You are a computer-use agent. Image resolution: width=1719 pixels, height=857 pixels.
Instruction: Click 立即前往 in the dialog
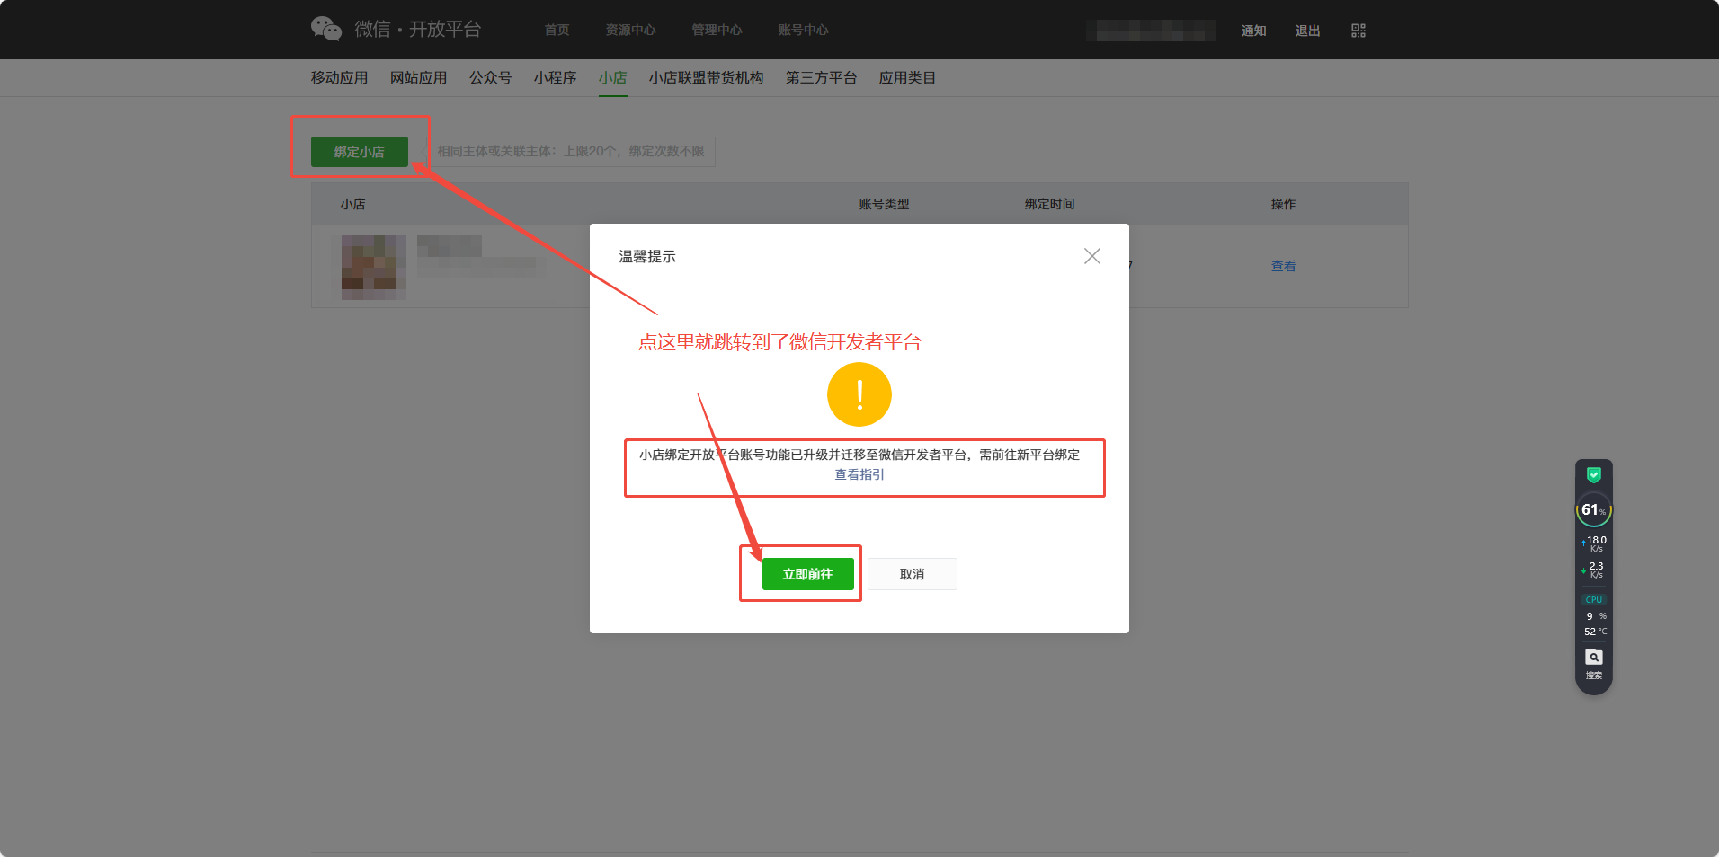808,574
